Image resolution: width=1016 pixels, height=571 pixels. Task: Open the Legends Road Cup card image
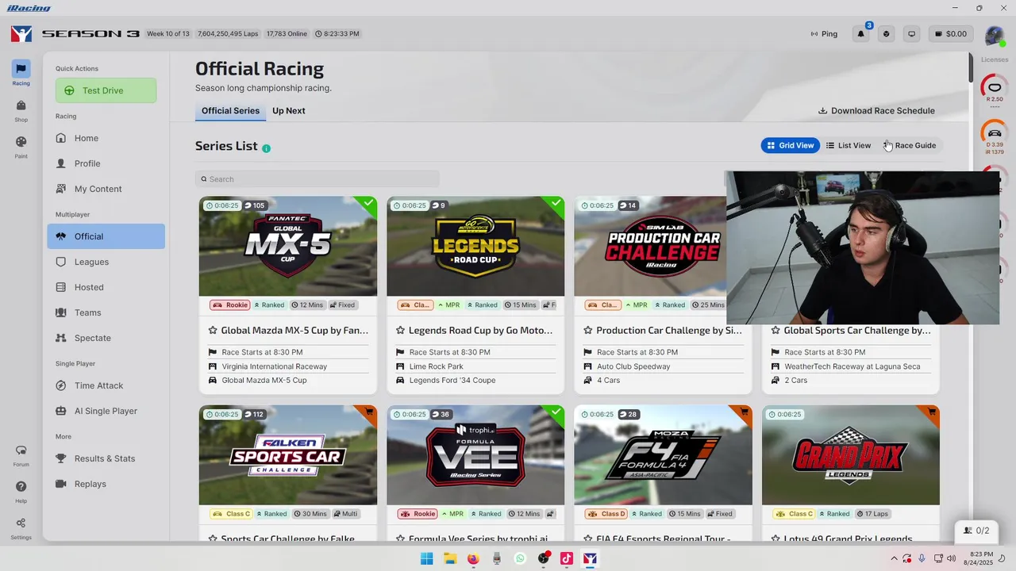pos(475,247)
